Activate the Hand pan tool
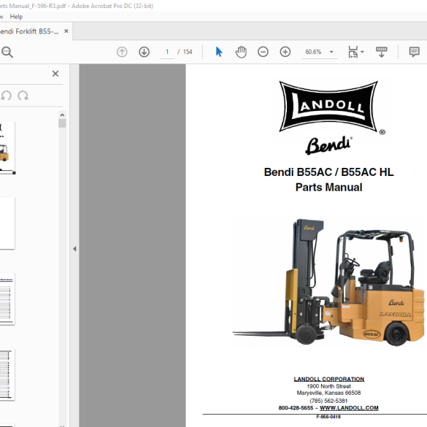Screen dimensions: 427x427 [241, 52]
